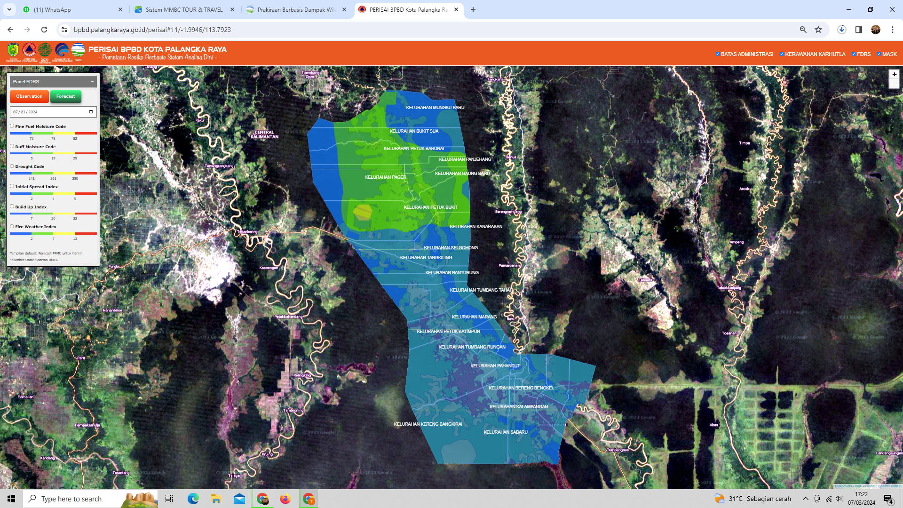Open File Explorer from the taskbar
The width and height of the screenshot is (903, 508).
[216, 499]
